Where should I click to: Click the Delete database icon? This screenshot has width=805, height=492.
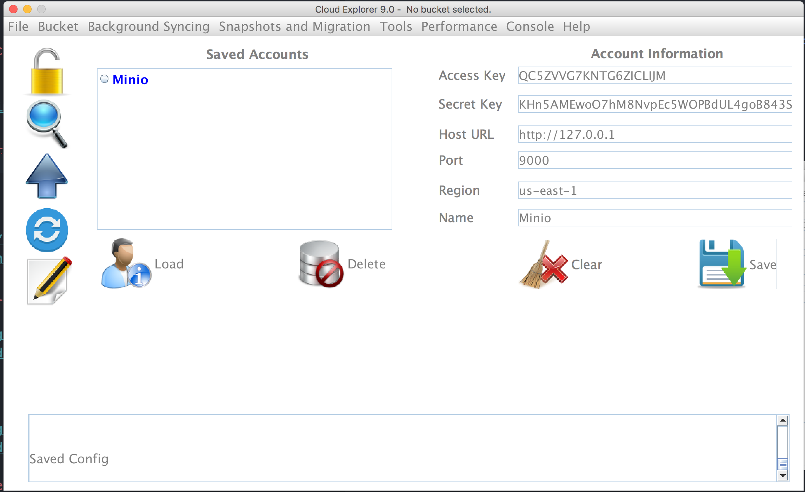321,264
